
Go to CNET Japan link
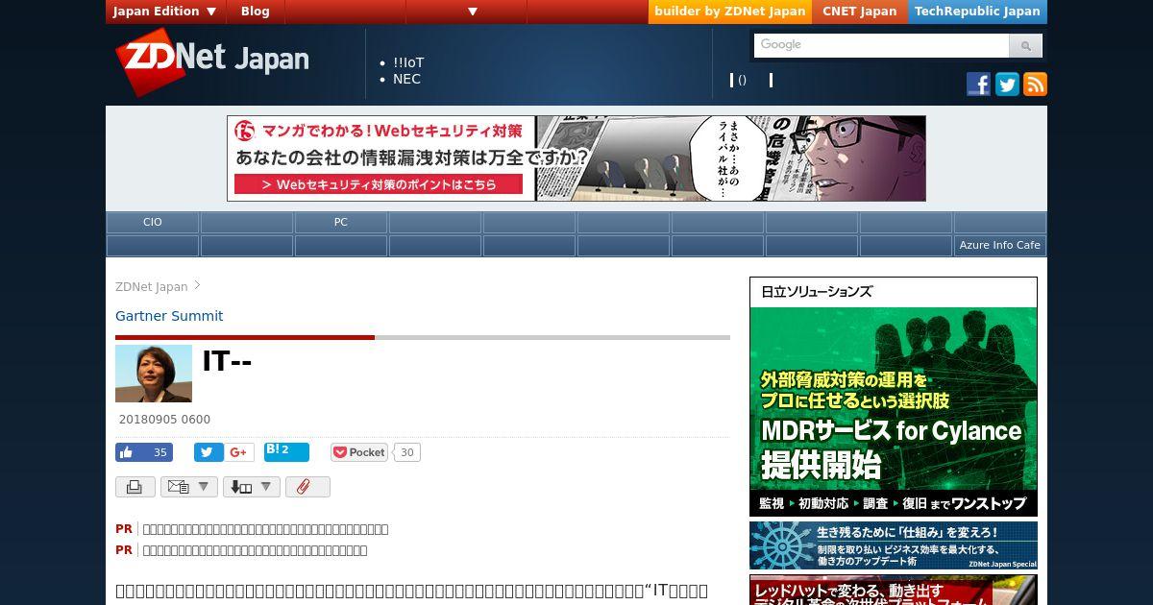point(860,12)
